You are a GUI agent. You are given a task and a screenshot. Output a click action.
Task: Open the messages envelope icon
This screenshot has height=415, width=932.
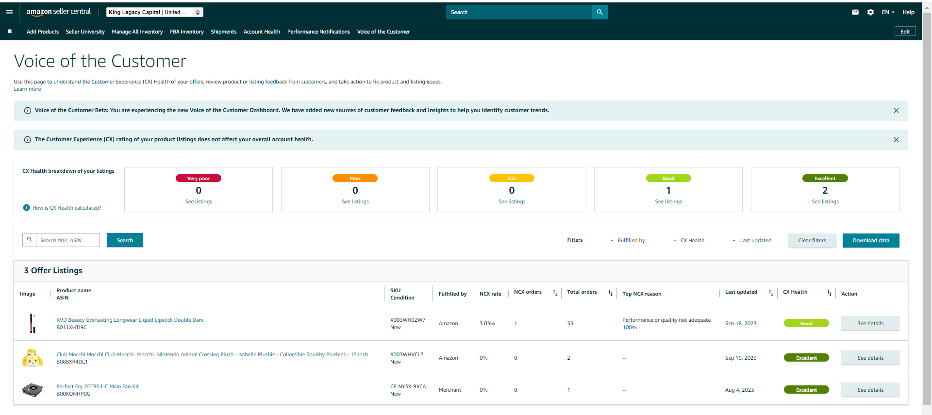click(855, 12)
